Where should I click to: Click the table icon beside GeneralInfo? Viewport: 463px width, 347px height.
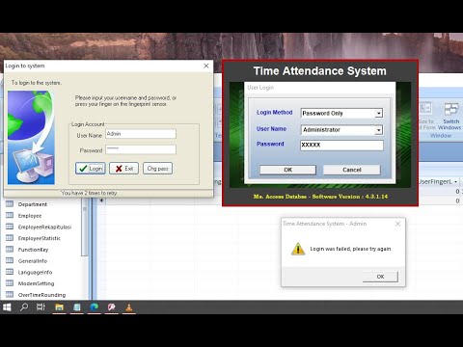10,260
